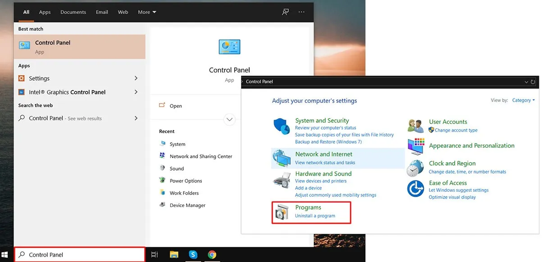Image resolution: width=543 pixels, height=262 pixels.
Task: Open the More filter dropdown
Action: 147,12
